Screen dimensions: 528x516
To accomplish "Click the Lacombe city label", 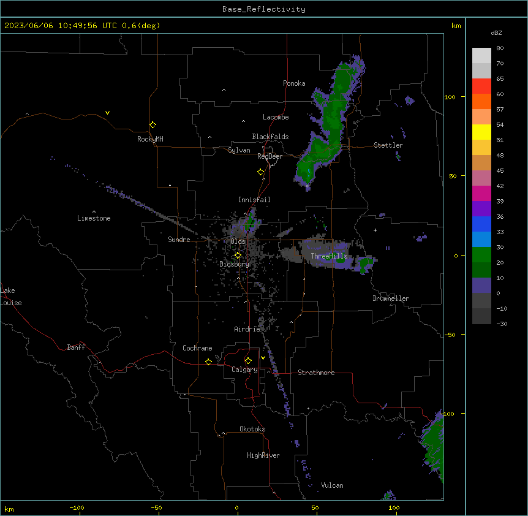I will (276, 117).
